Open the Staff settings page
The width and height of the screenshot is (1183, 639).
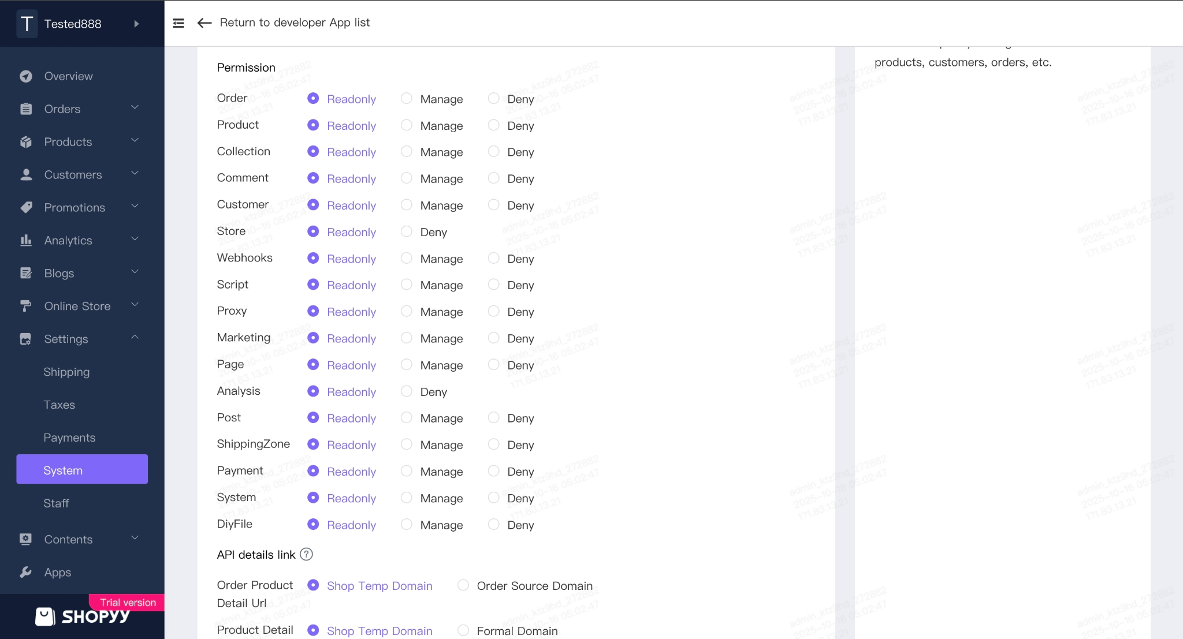coord(57,503)
